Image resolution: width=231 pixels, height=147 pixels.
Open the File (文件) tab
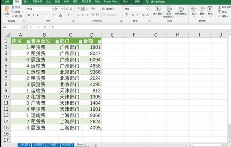pos(7,2)
